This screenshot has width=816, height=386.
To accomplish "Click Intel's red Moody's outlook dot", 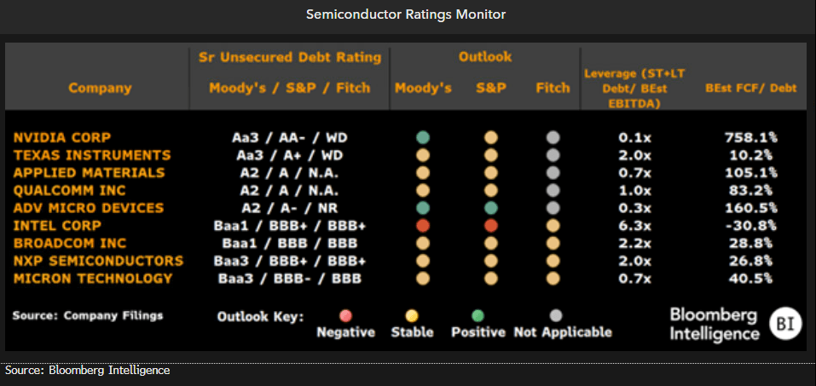I will [x=423, y=226].
